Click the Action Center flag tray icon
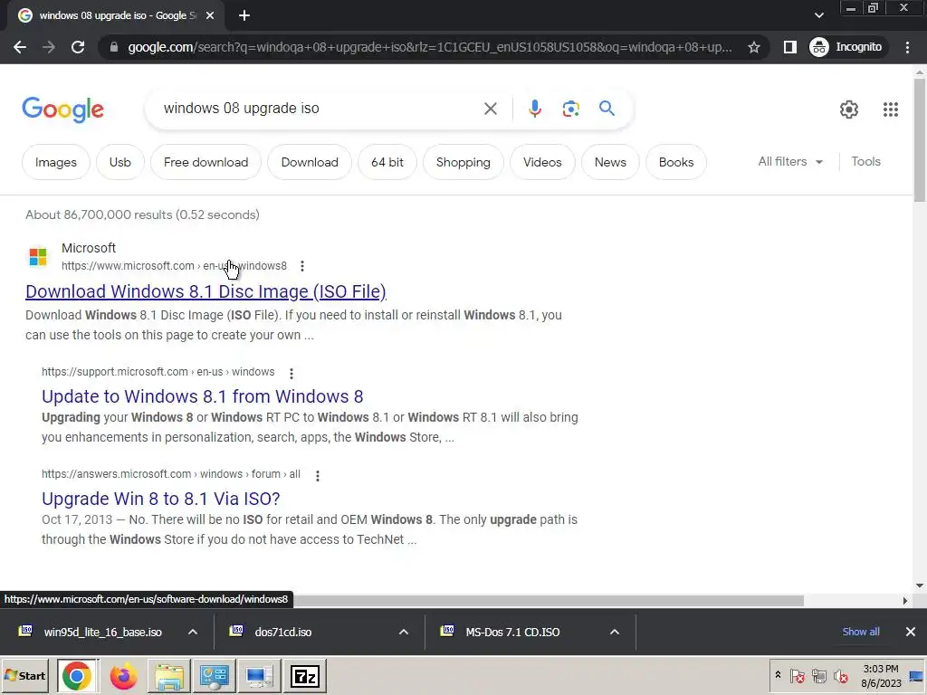 click(x=797, y=675)
